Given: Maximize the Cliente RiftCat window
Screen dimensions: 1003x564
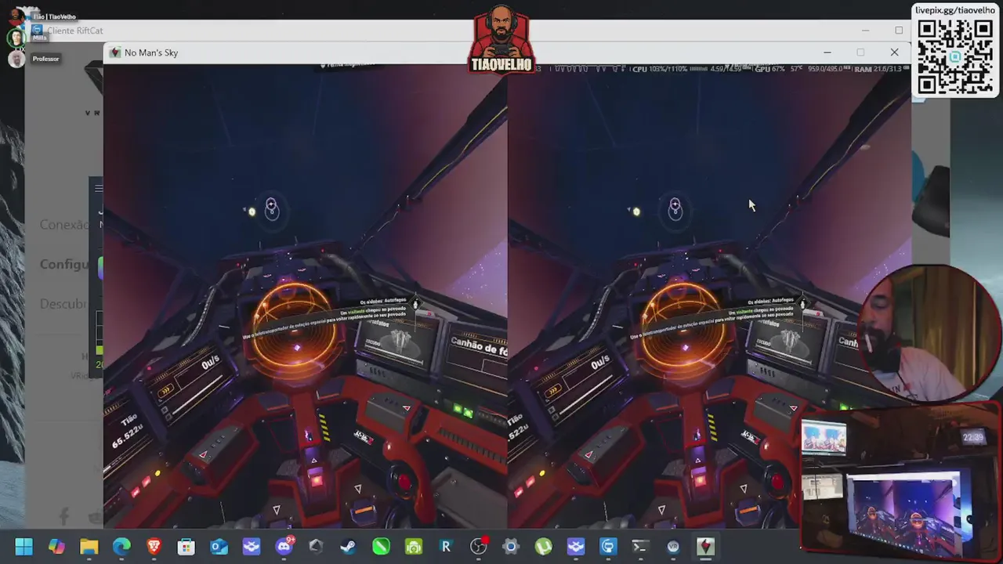Looking at the screenshot, I should pos(899,31).
